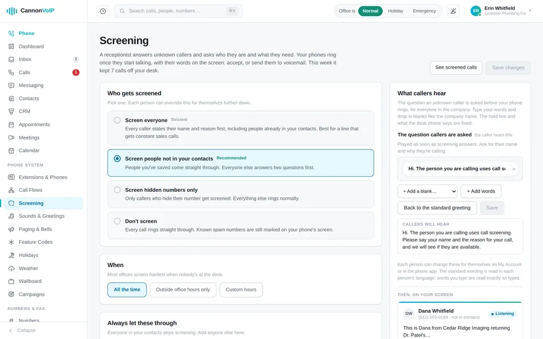543x339 pixels.
Task: Select Screen people not in your contacts
Action: pos(118,159)
